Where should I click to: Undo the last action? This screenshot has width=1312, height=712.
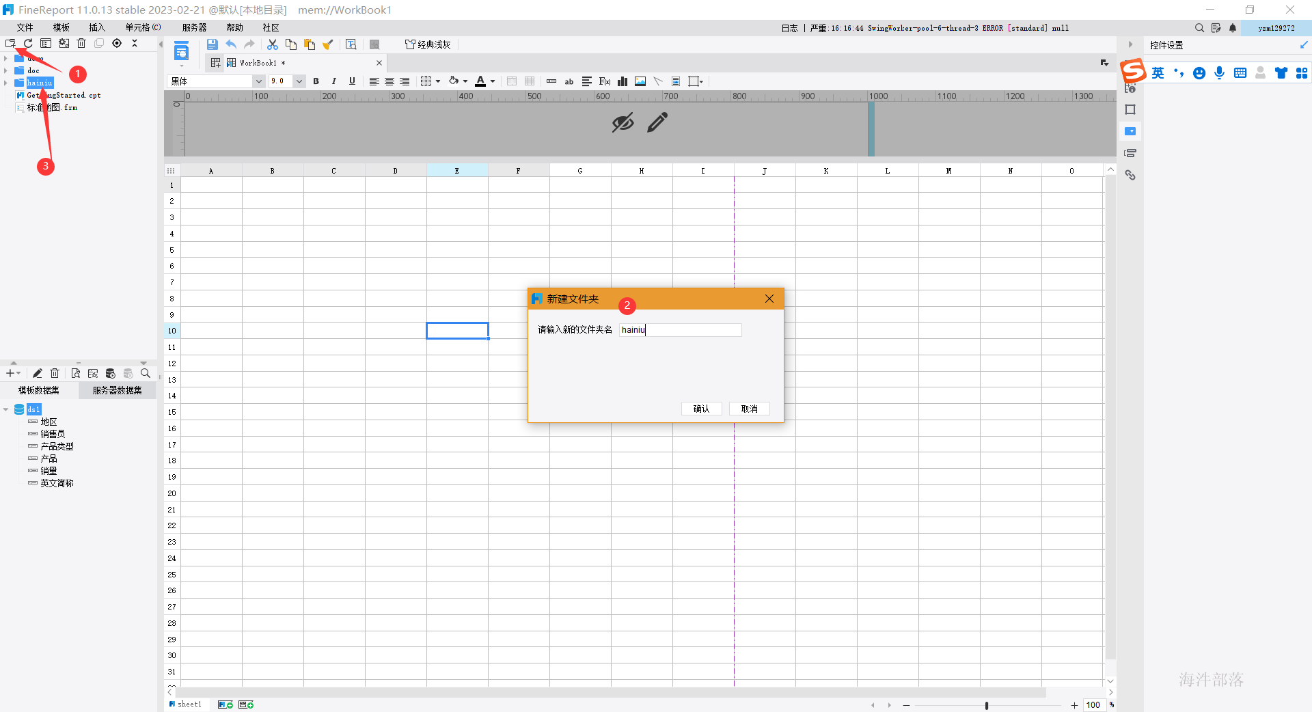[231, 44]
